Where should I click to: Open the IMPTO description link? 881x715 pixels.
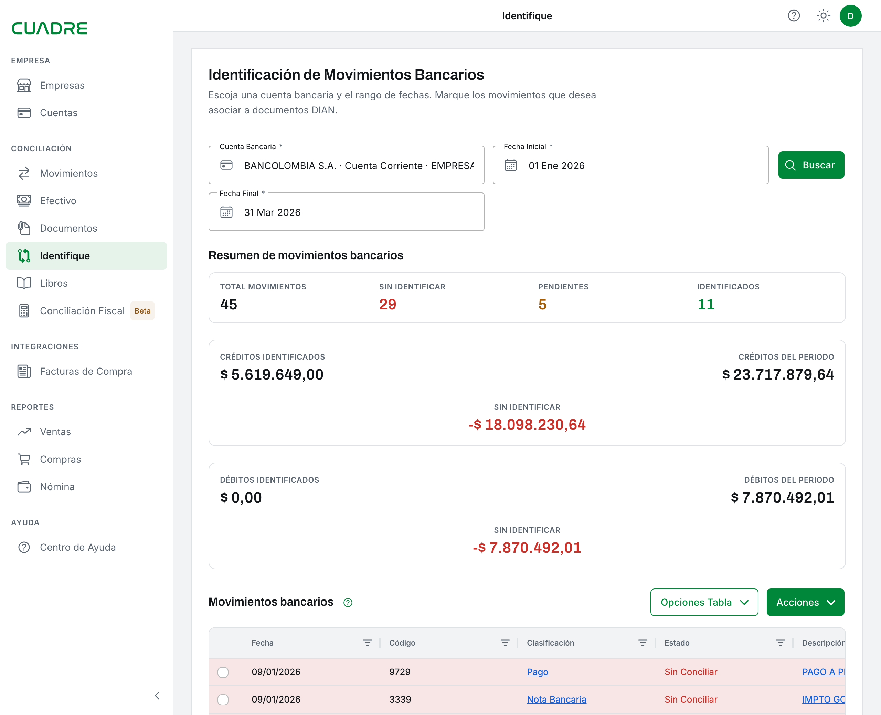pos(823,700)
